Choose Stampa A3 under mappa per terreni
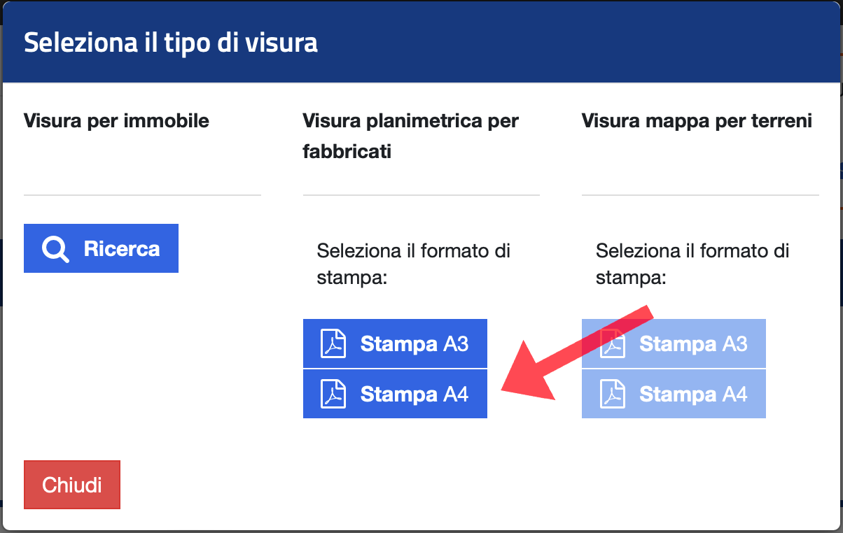The height and width of the screenshot is (533, 843). coord(674,343)
